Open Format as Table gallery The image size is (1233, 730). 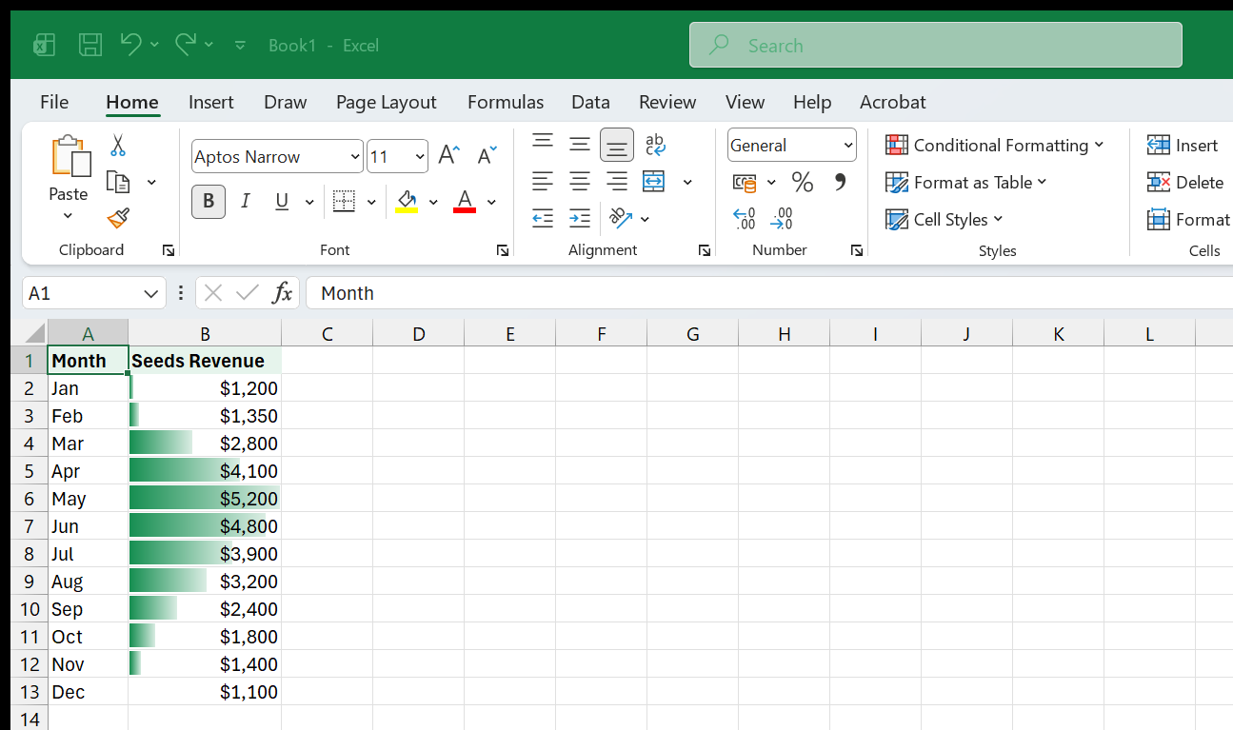pos(965,182)
